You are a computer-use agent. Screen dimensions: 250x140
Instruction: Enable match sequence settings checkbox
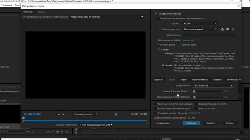point(158,18)
